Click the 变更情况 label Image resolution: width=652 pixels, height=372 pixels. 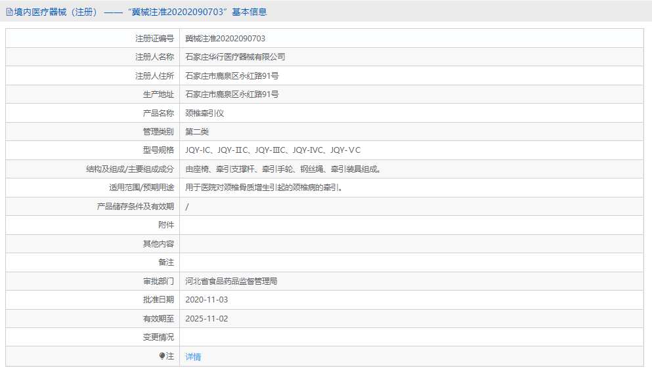click(158, 337)
